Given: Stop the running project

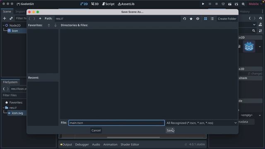Looking at the screenshot, I should pos(216,4).
